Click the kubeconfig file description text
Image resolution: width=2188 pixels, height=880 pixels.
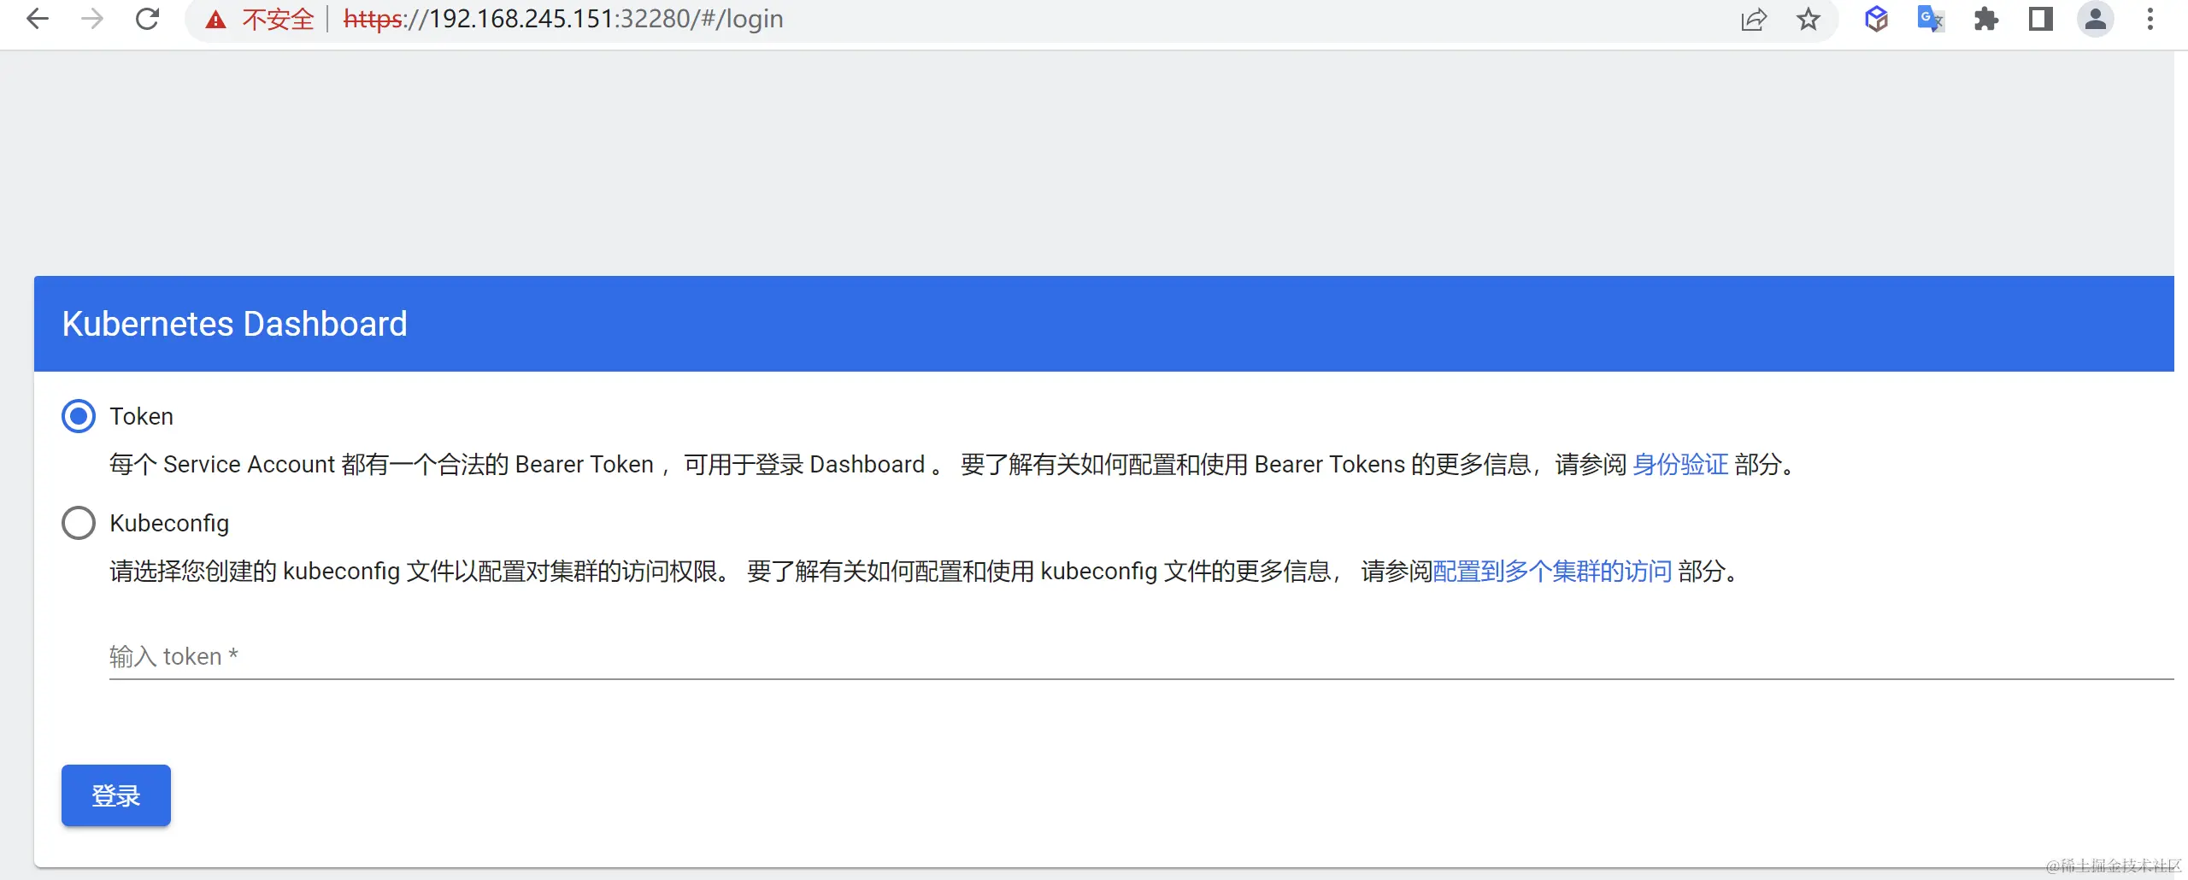[926, 571]
